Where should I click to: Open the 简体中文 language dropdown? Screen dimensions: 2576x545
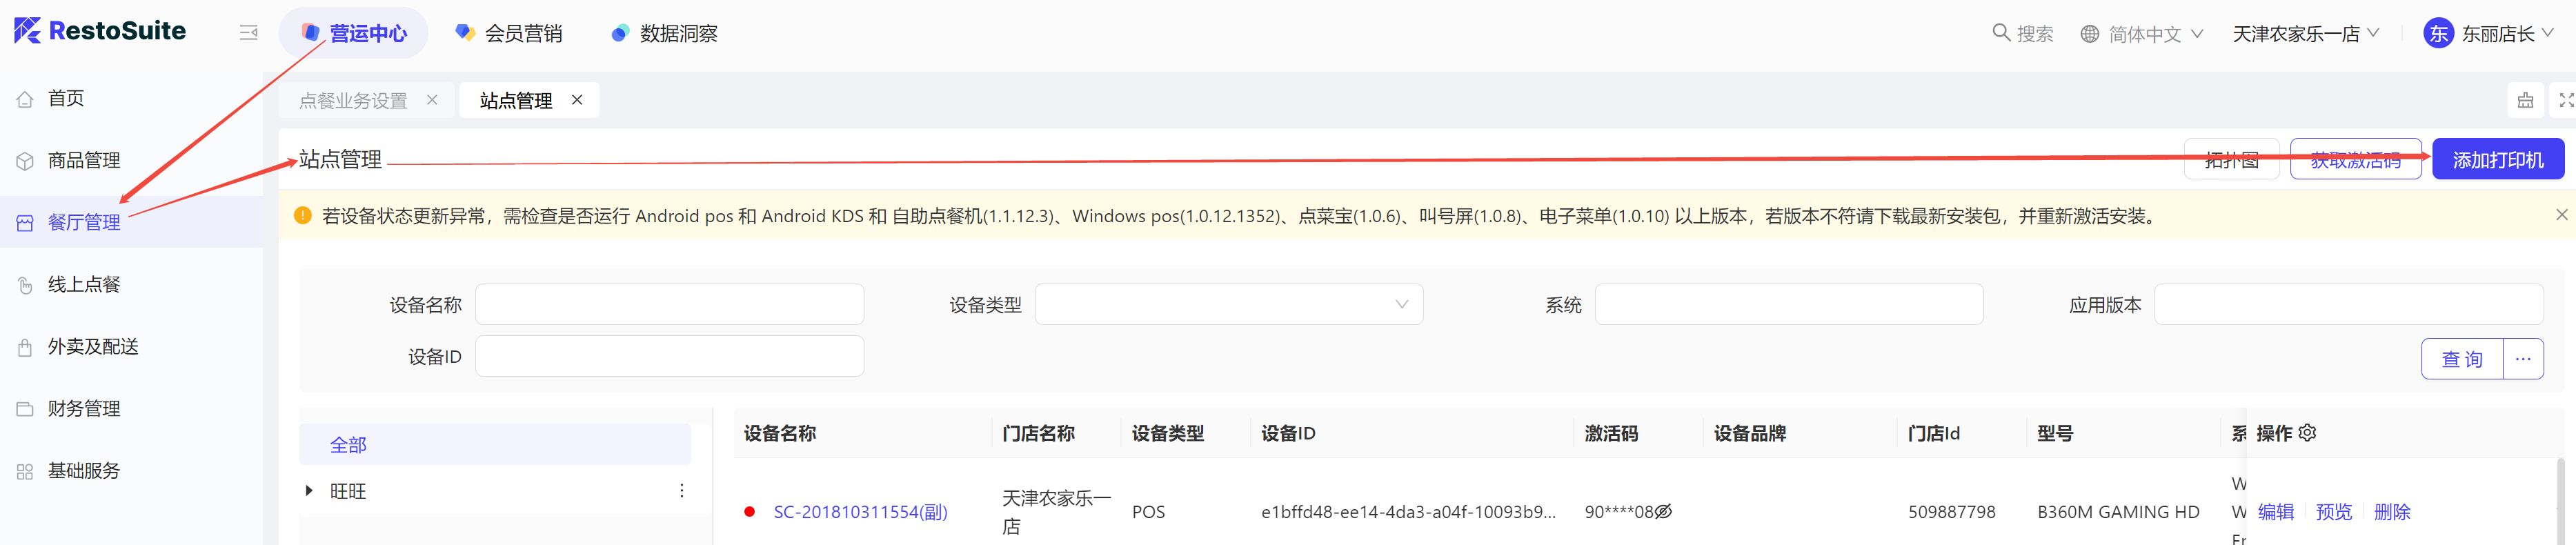2141,34
